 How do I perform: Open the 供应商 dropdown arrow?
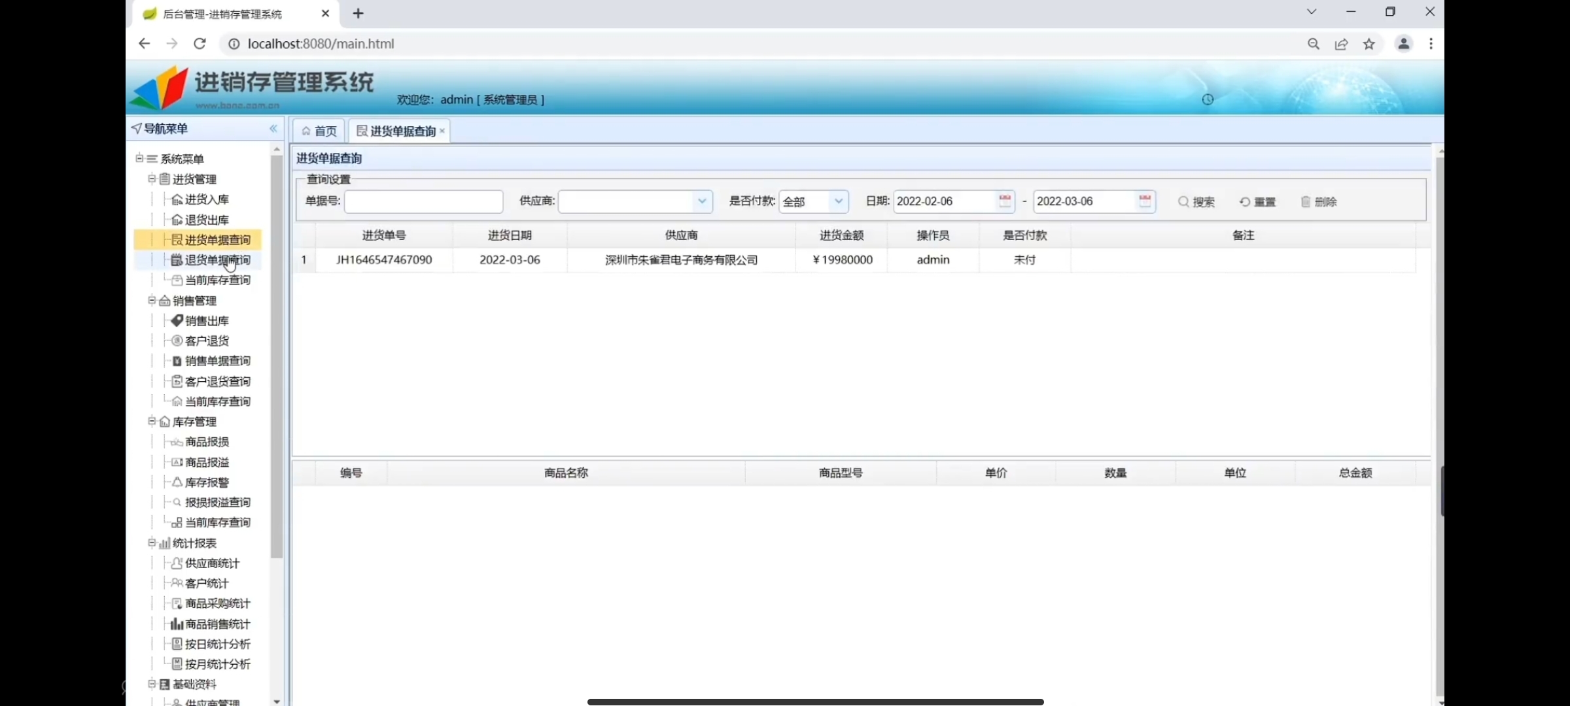(x=702, y=201)
